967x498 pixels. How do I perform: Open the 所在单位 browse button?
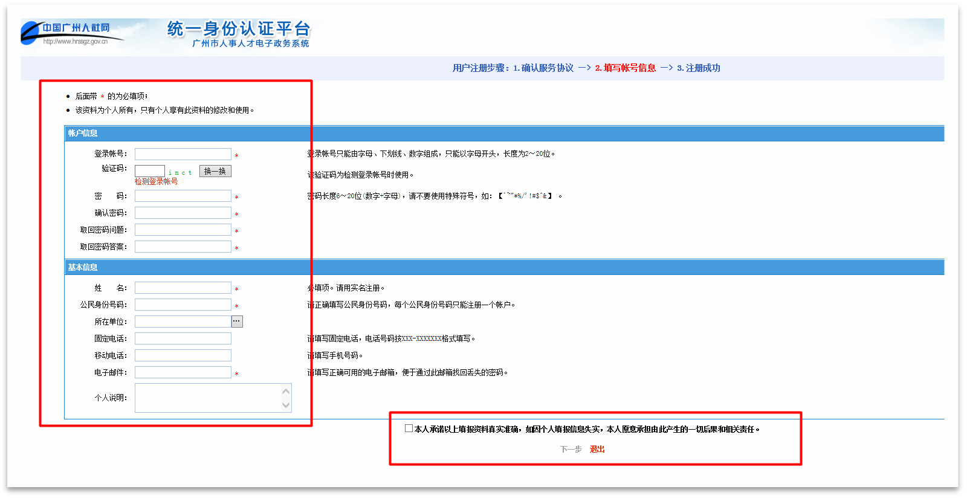point(237,322)
